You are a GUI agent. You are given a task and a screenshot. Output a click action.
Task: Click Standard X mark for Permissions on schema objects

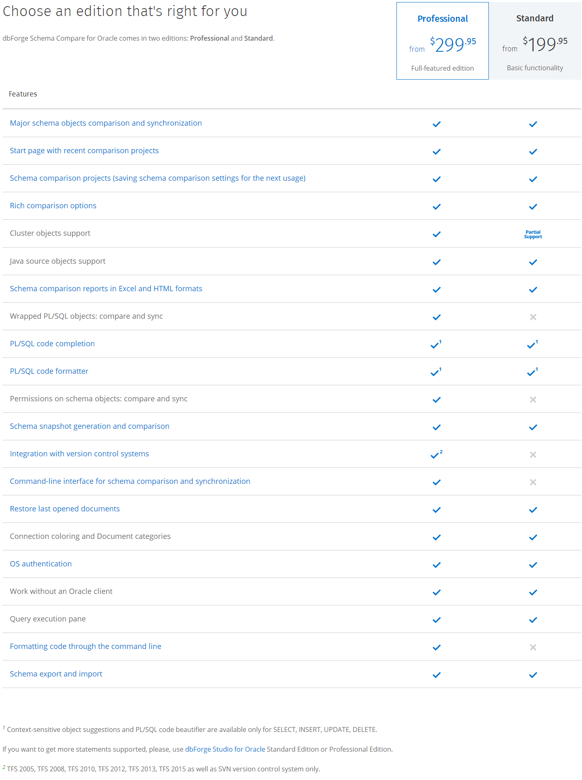(x=533, y=399)
